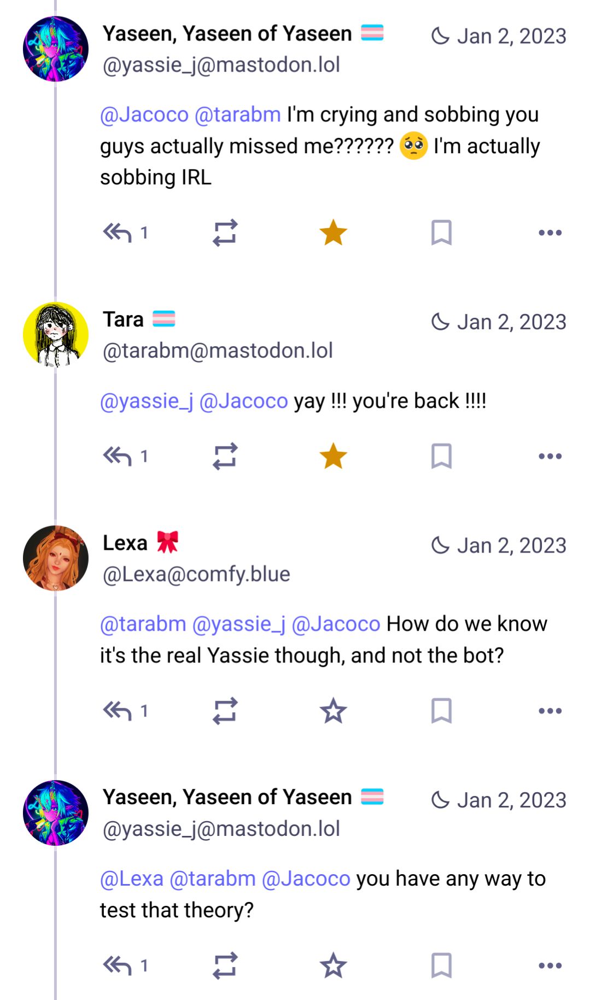Unfavorite Tara's "you're back" post

(x=333, y=456)
